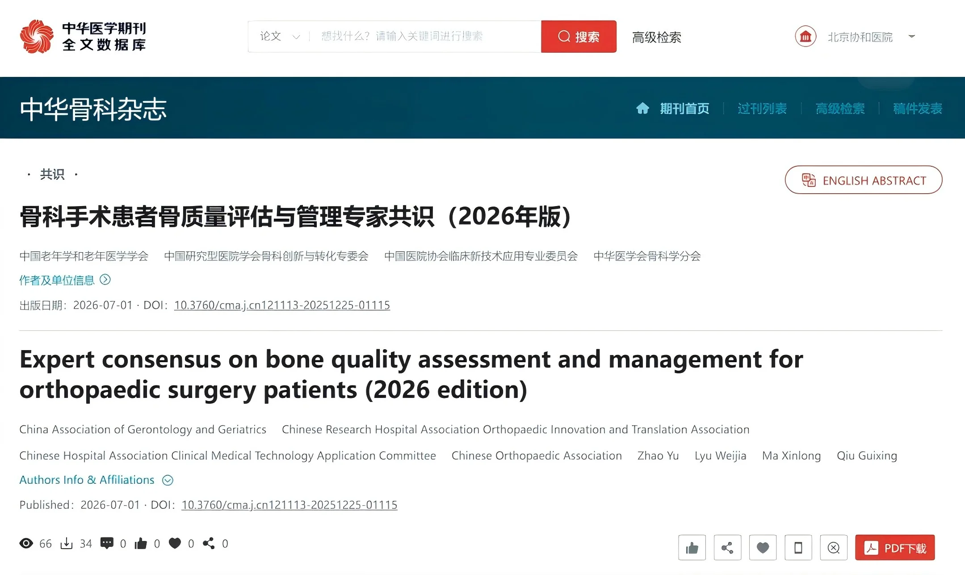Select author 中华医学会骨科学分会
965x575 pixels.
tap(647, 256)
